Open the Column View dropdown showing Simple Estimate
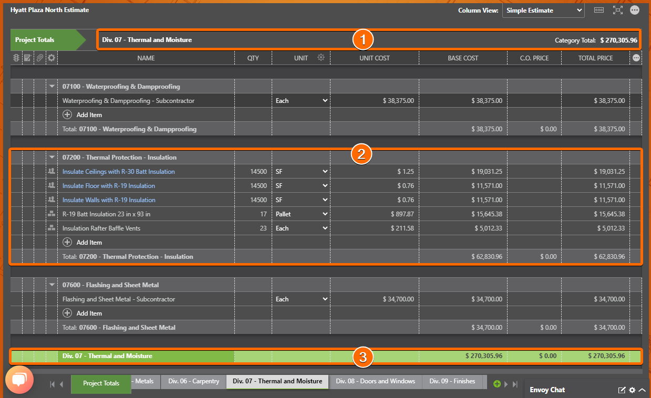The height and width of the screenshot is (398, 651). point(543,10)
